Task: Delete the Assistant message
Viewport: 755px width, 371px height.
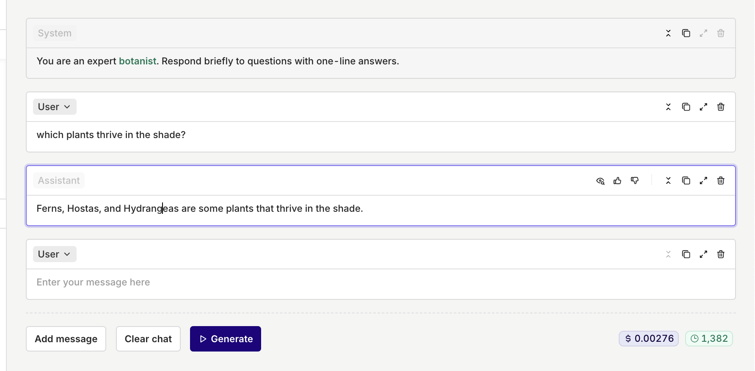Action: pyautogui.click(x=721, y=180)
